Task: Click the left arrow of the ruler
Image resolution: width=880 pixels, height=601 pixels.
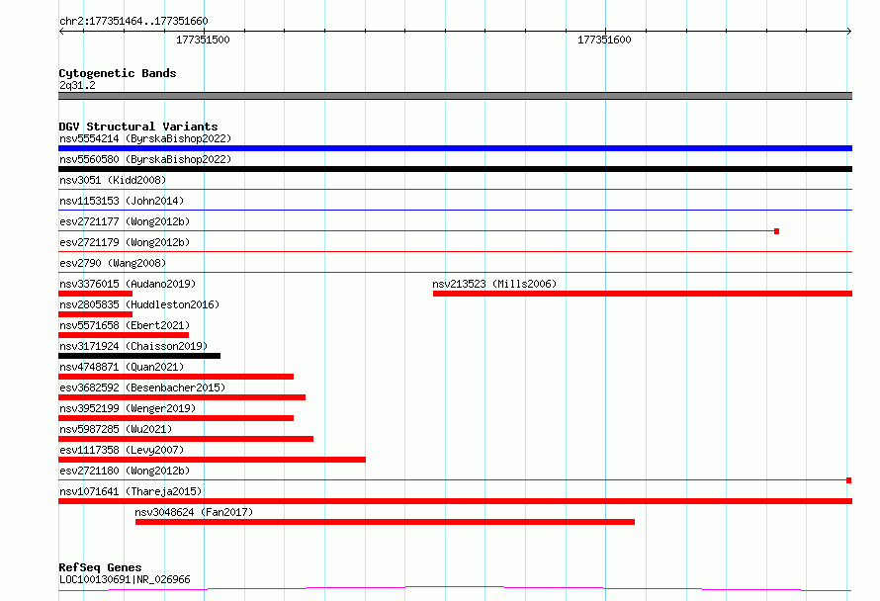Action: [x=61, y=32]
